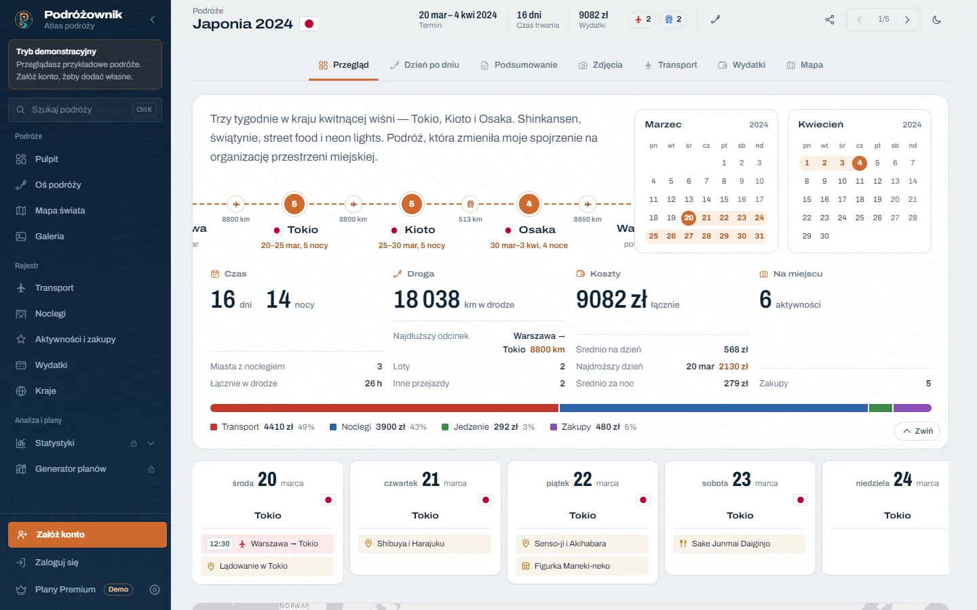This screenshot has height=610, width=977.
Task: Open Noclegi in the sidebar
Action: [85, 314]
